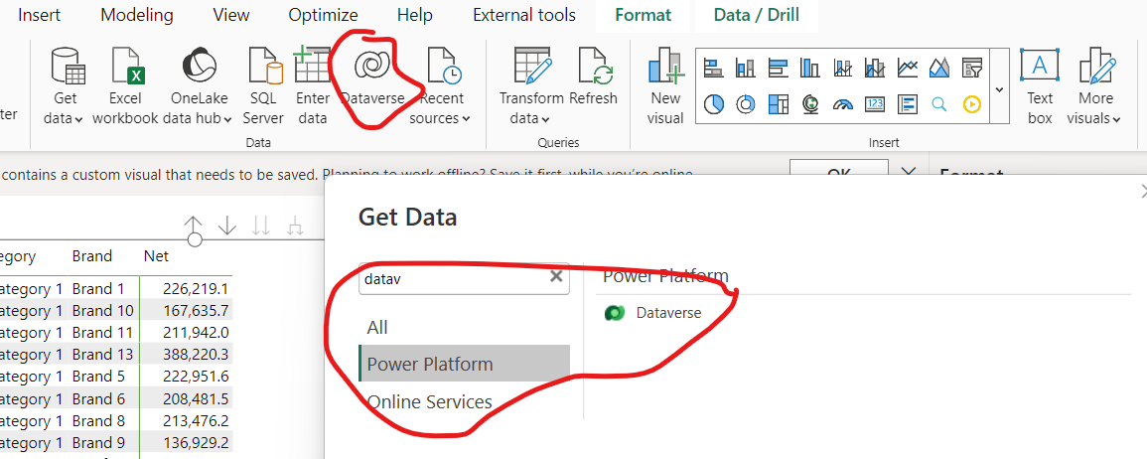Refresh the queries
The image size is (1147, 459).
click(x=593, y=76)
